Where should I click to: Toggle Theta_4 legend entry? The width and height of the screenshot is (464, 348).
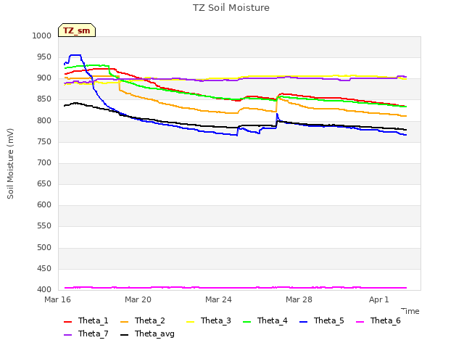tap(265, 320)
